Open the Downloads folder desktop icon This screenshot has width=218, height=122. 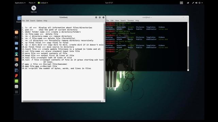pyautogui.click(x=19, y=19)
